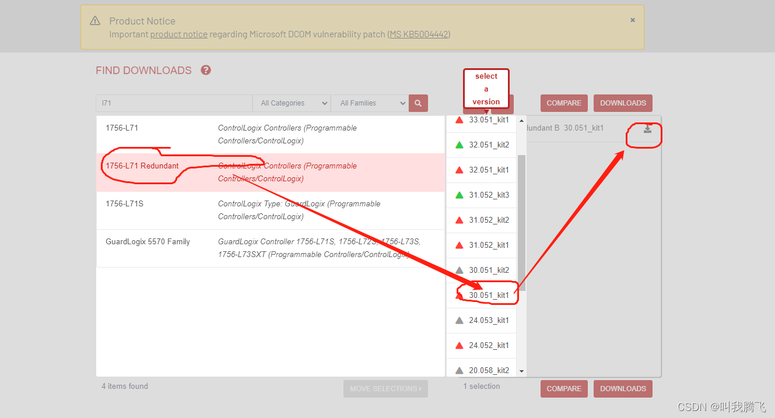The width and height of the screenshot is (775, 418).
Task: Click the magnifier search button
Action: click(418, 103)
